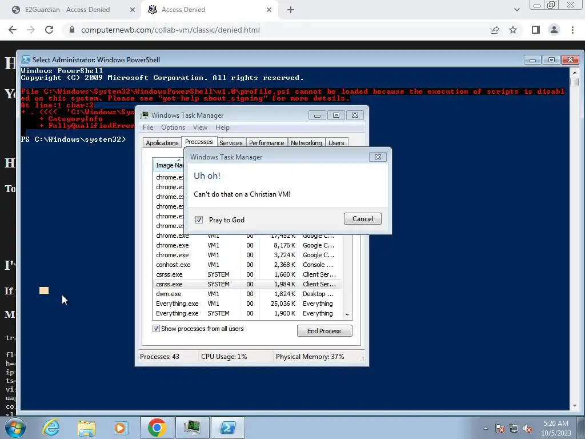The width and height of the screenshot is (585, 439).
Task: Switch to Users tab
Action: [336, 143]
